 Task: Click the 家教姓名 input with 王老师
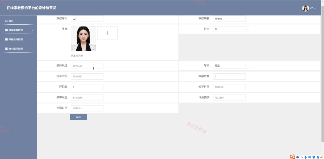229,19
